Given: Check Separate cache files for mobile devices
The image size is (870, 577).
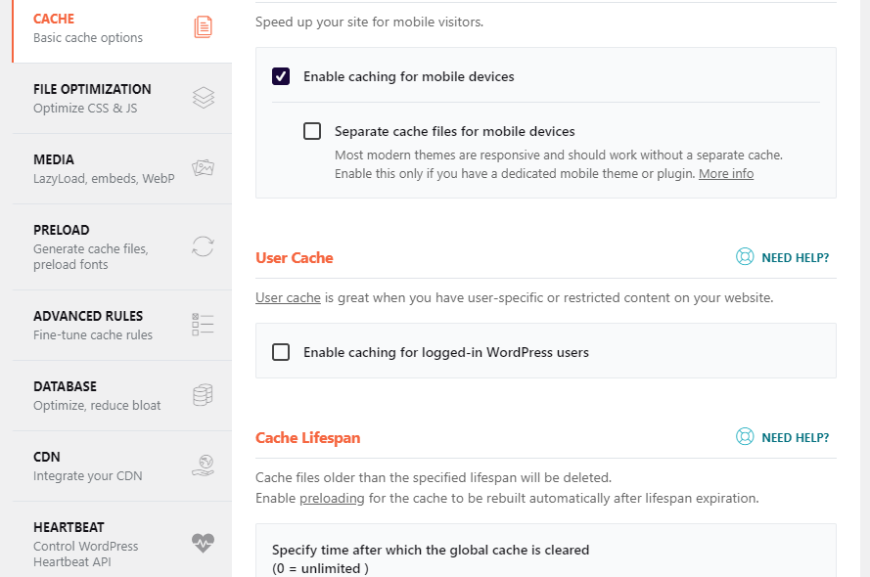Looking at the screenshot, I should point(312,131).
